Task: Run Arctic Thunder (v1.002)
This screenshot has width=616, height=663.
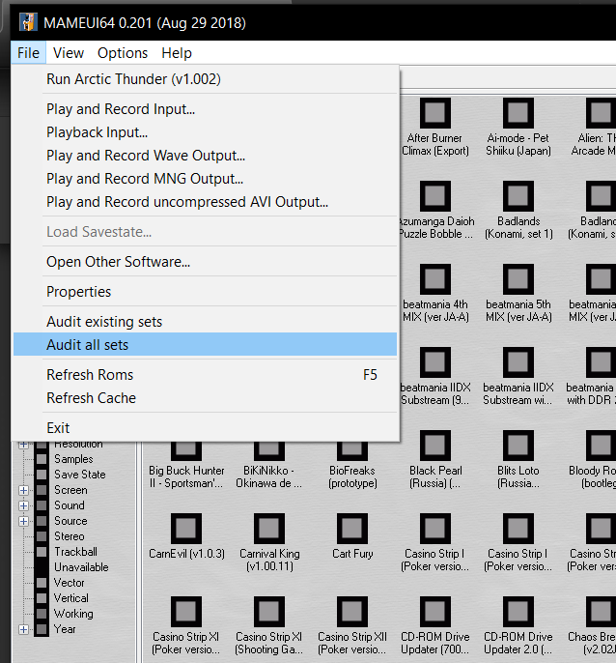Action: pyautogui.click(x=206, y=79)
